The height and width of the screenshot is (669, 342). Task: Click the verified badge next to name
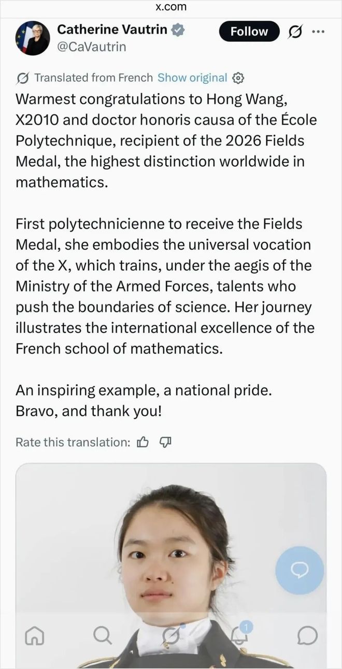(178, 30)
